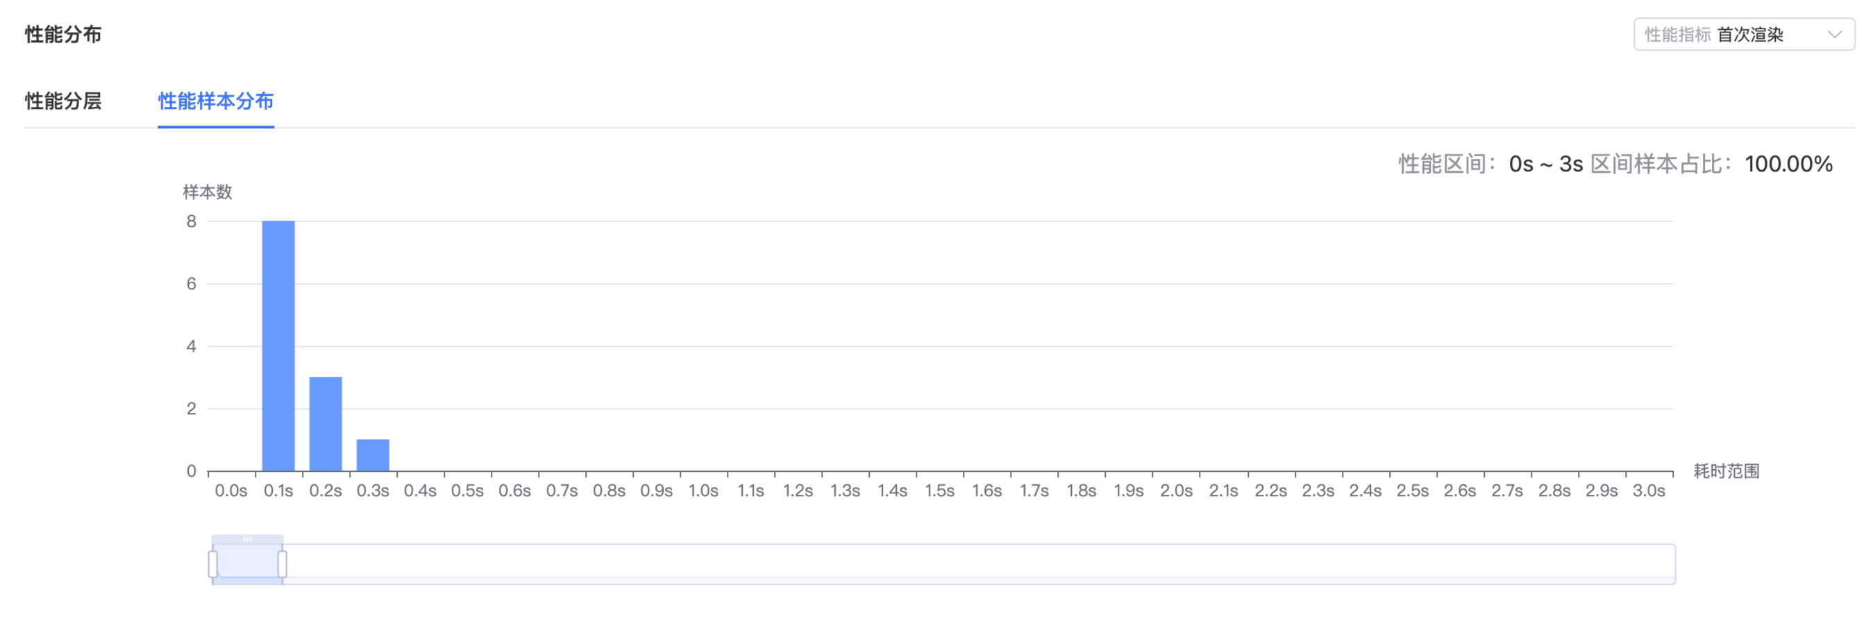Click the highlighted slider selection area

(x=247, y=563)
